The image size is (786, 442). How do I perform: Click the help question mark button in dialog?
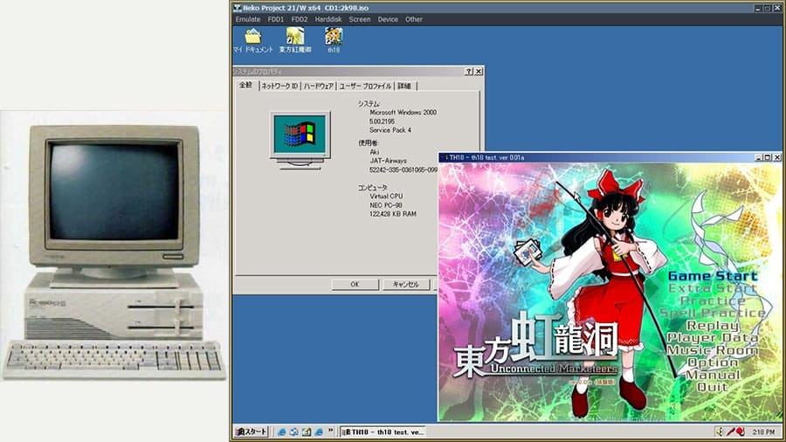(x=468, y=71)
